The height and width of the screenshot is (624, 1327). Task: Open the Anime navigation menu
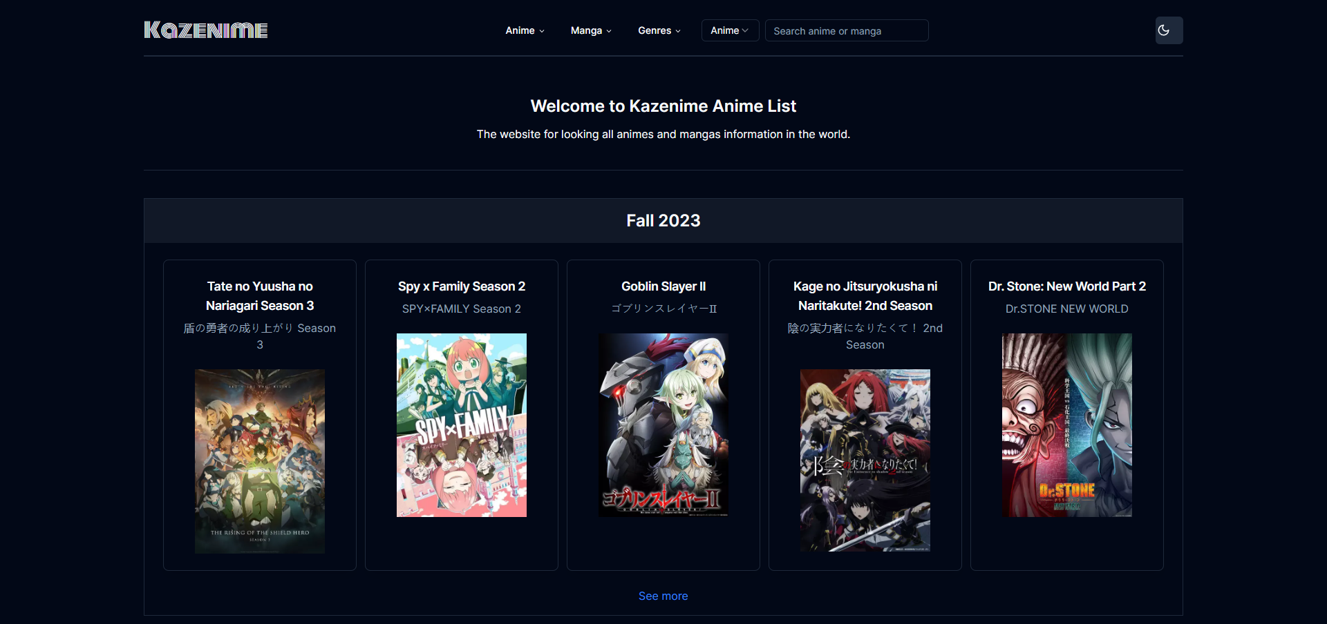point(525,30)
